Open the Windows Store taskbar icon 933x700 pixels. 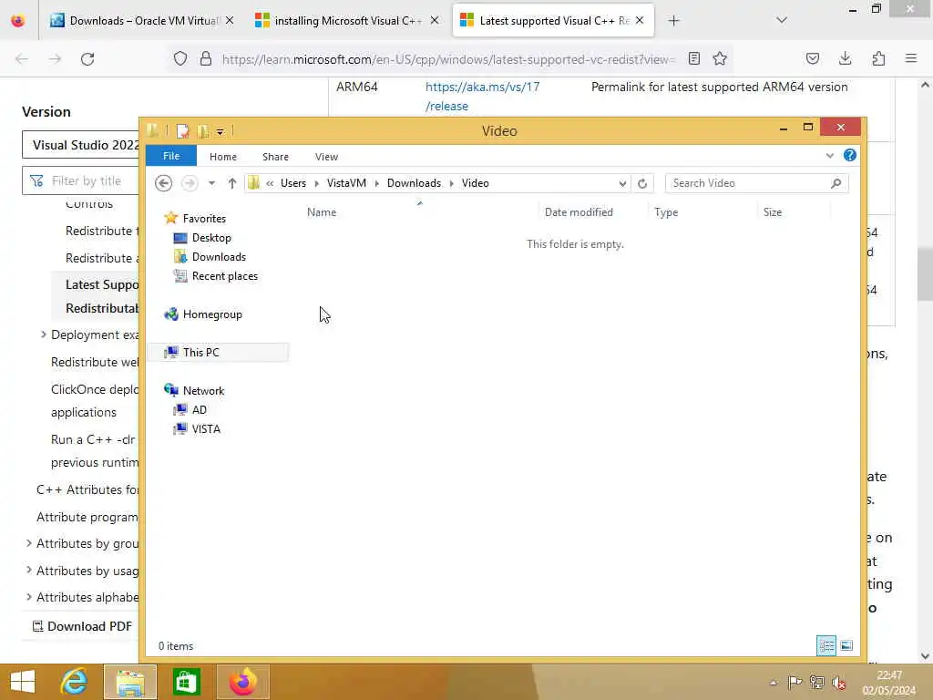[186, 682]
